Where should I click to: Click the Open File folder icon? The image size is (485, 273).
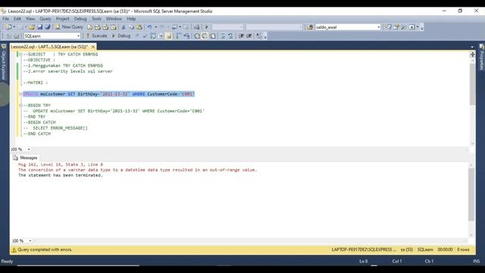pyautogui.click(x=32, y=27)
